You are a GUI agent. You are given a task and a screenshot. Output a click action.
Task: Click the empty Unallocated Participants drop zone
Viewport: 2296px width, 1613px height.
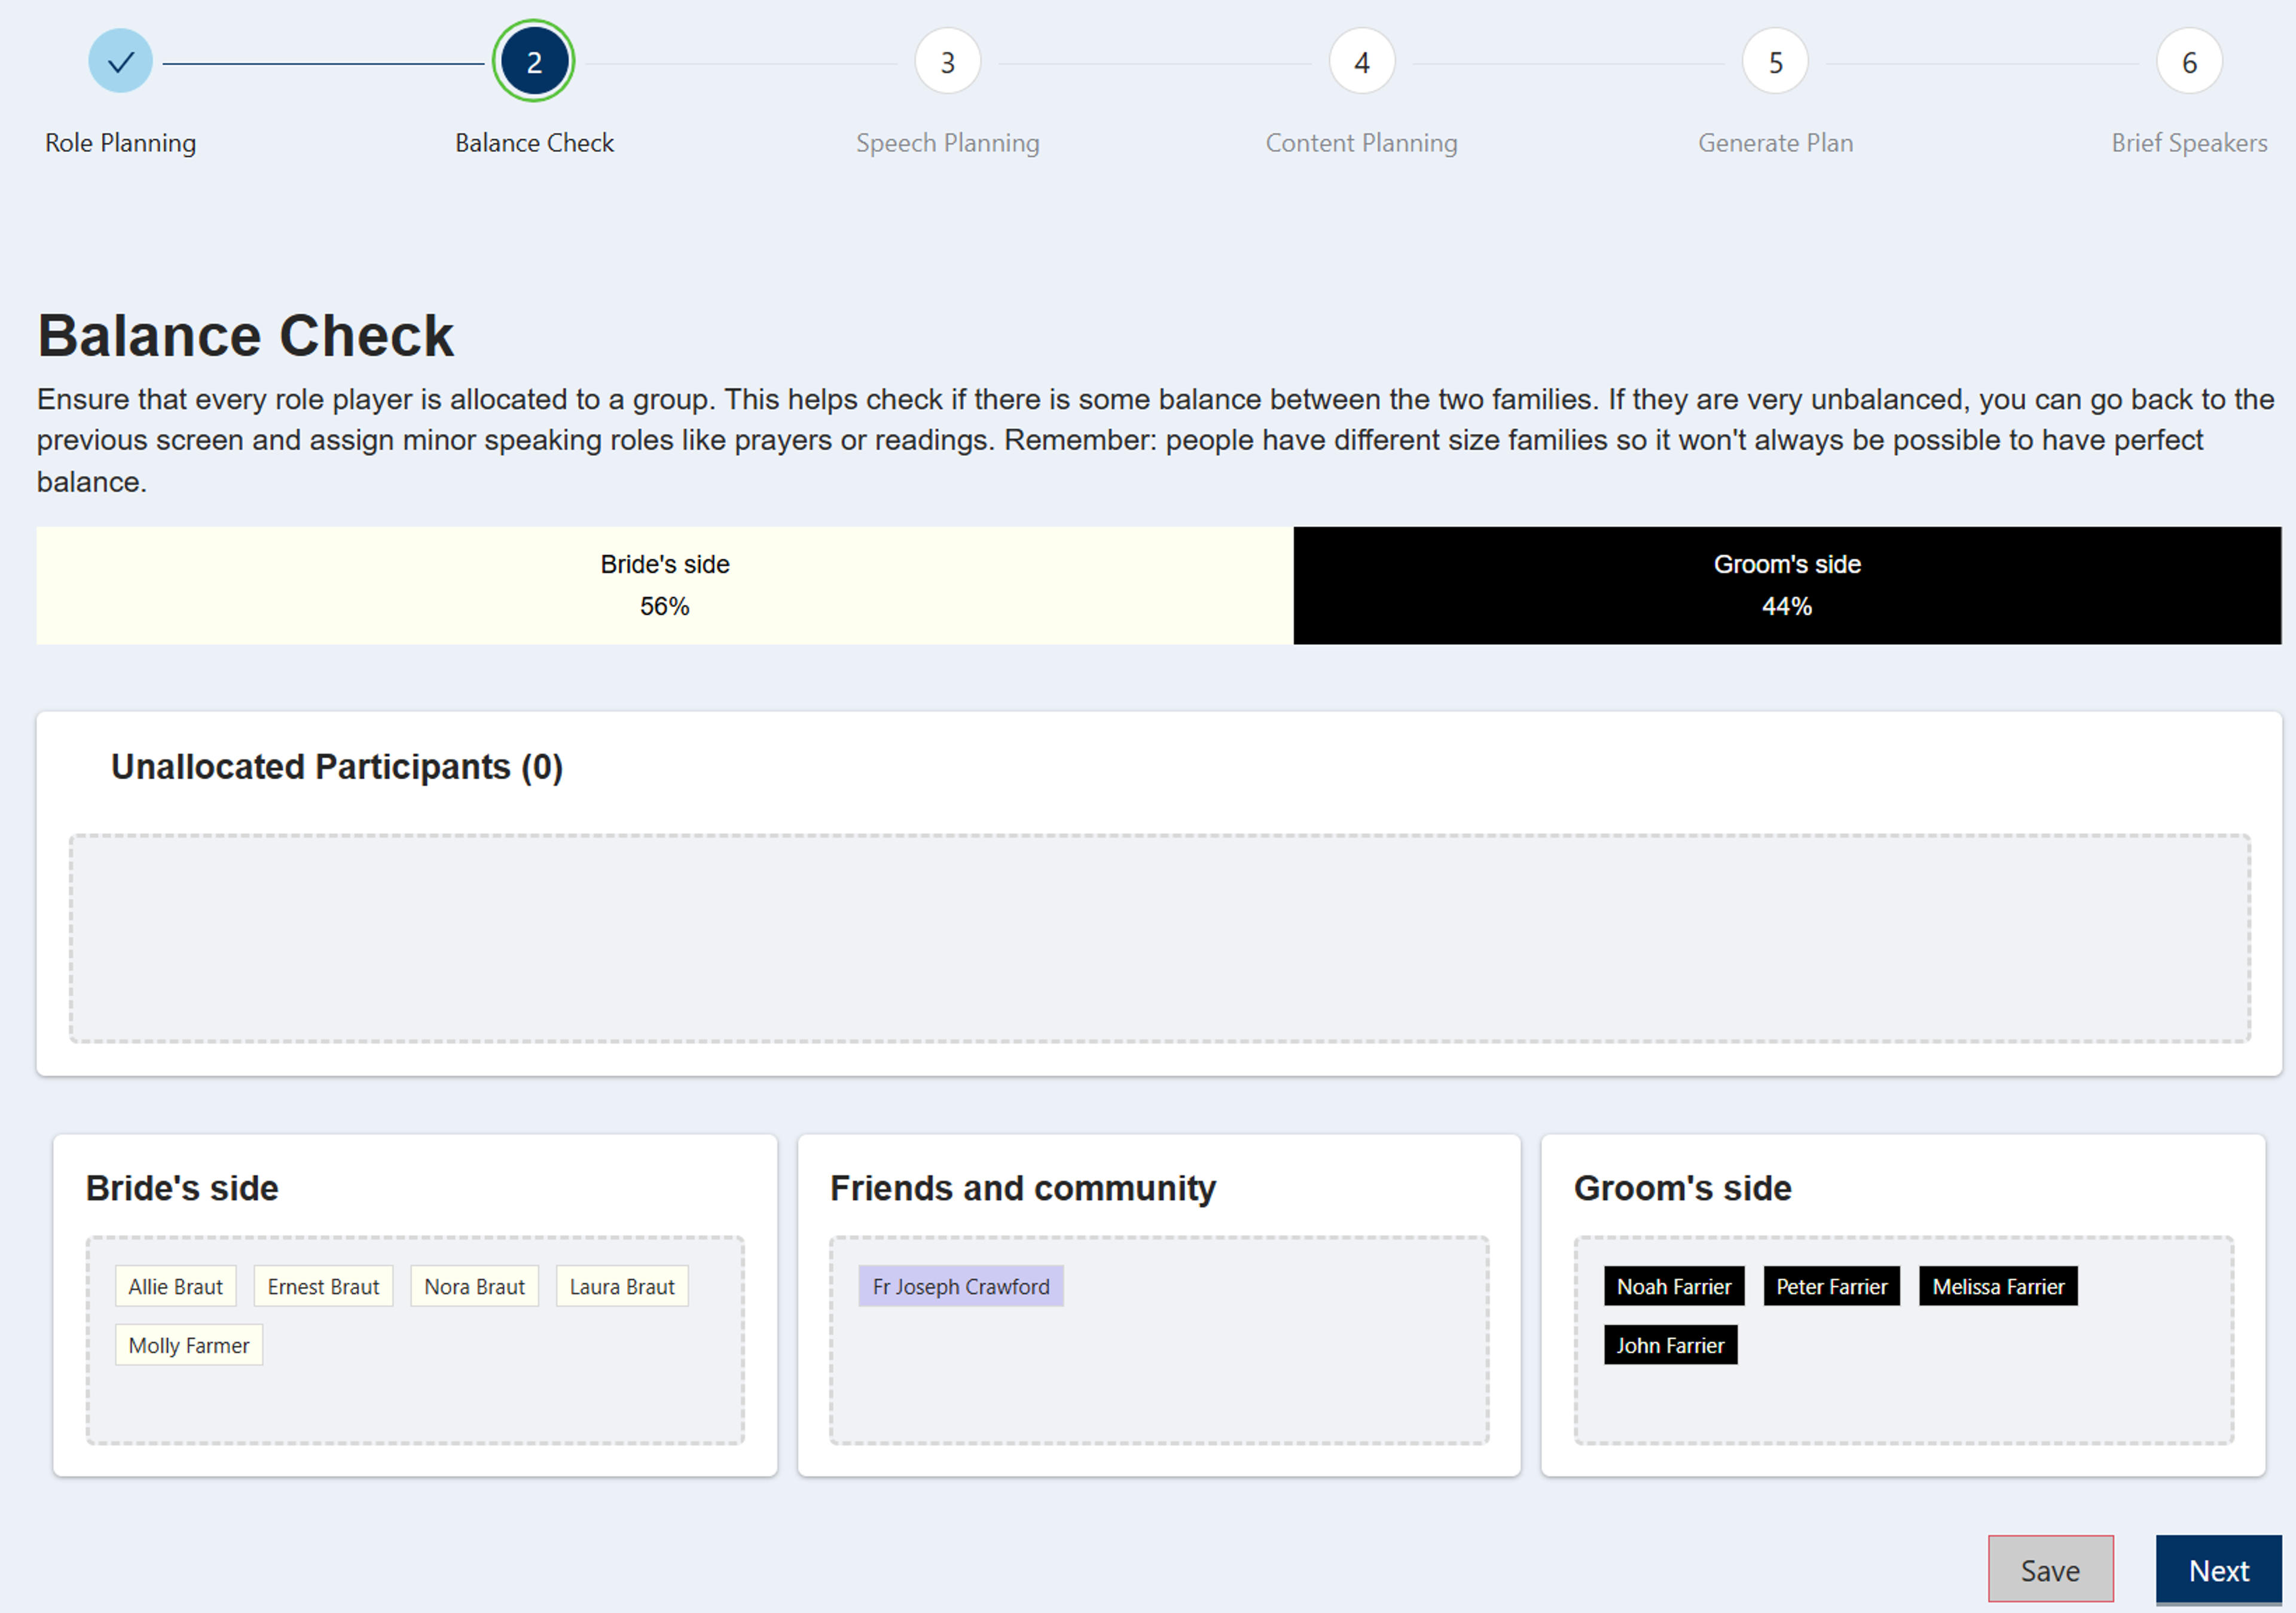(1160, 939)
